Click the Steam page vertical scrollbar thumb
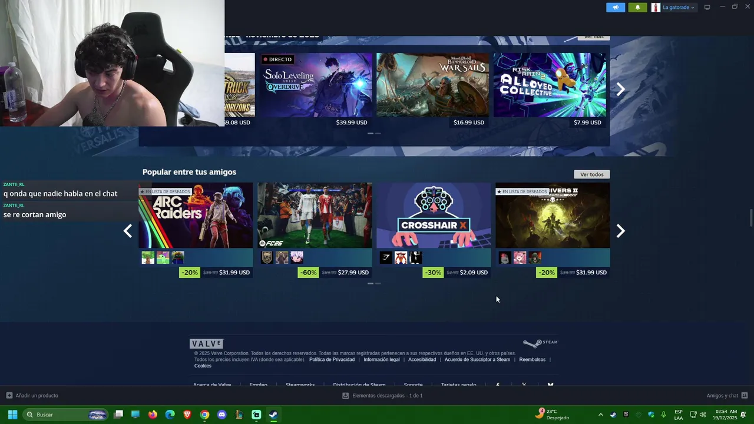This screenshot has width=754, height=424. click(751, 217)
